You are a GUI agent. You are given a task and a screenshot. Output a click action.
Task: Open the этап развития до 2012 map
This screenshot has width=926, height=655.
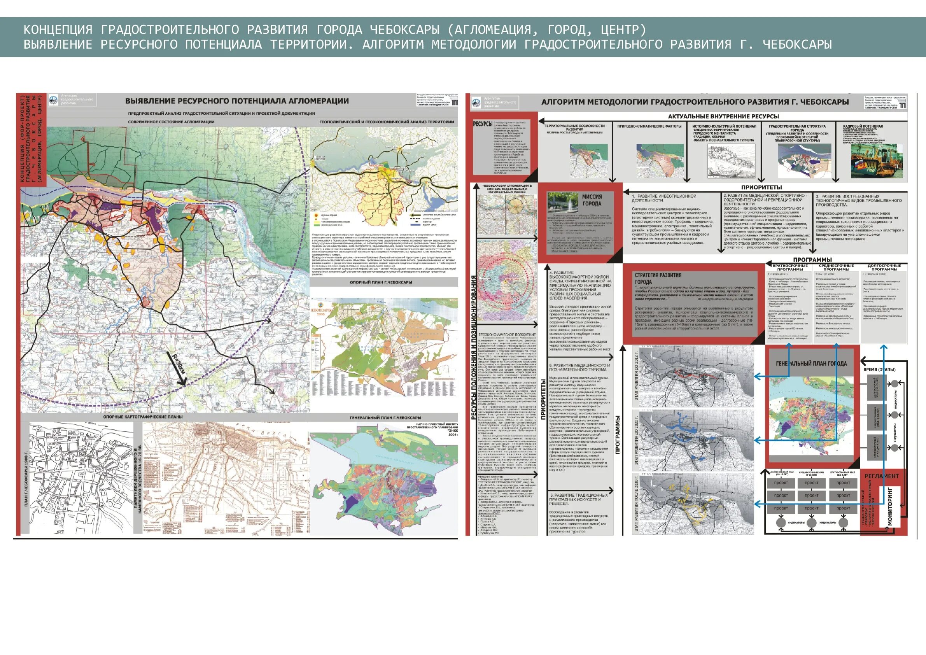697,376
